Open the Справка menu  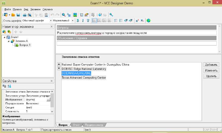coord(47,9)
